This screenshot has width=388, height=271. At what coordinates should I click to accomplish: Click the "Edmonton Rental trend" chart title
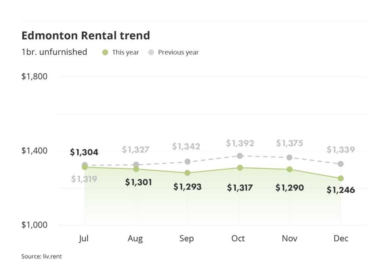[x=86, y=36]
